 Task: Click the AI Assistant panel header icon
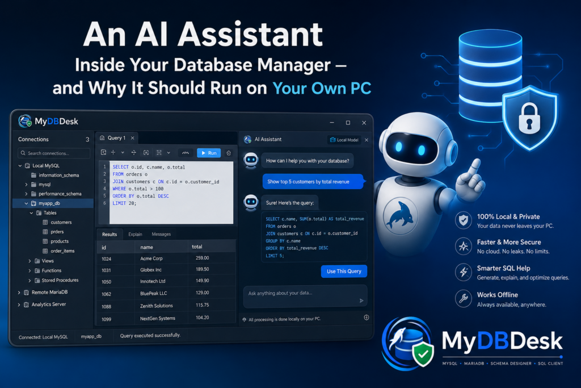tap(247, 140)
